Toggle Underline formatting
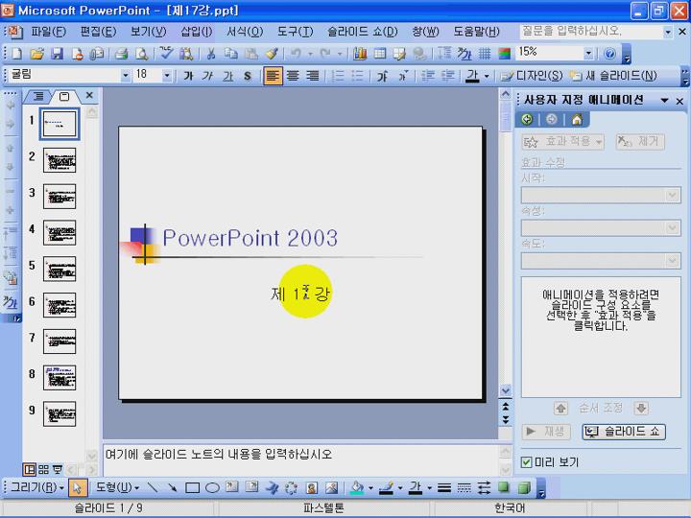The height and width of the screenshot is (518, 691). tap(227, 76)
